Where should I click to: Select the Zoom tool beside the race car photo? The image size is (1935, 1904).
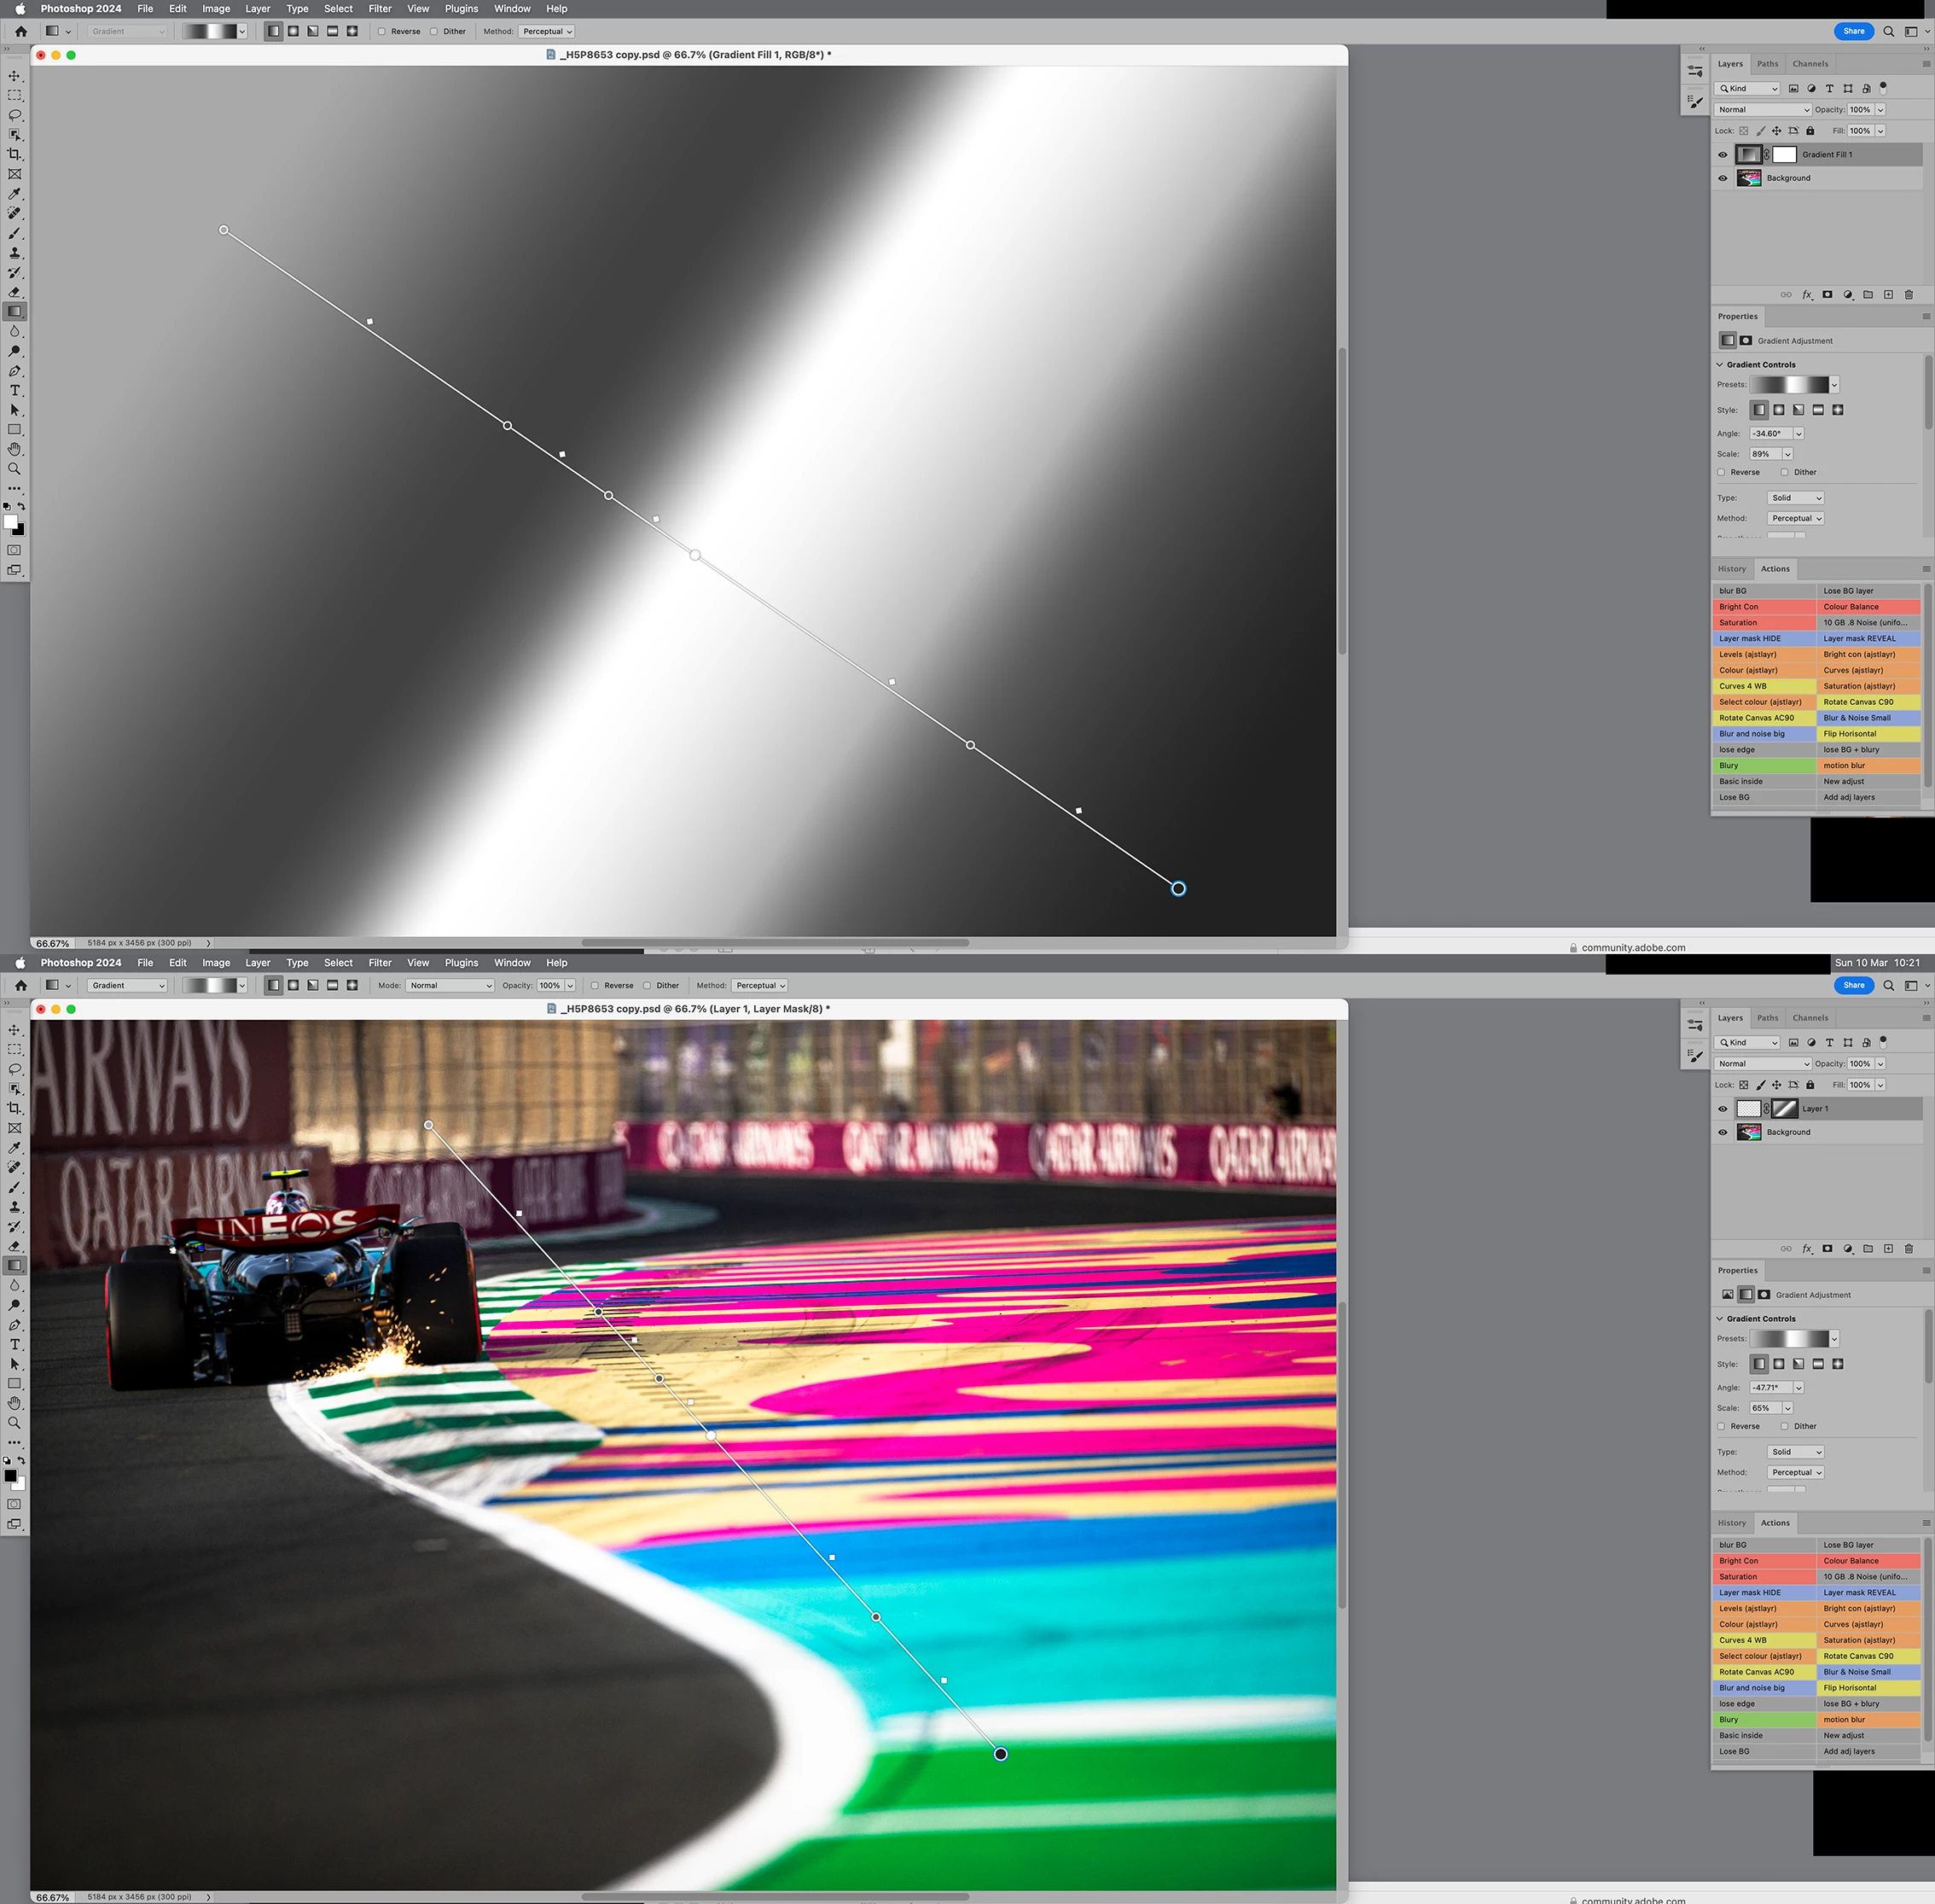click(x=14, y=1422)
